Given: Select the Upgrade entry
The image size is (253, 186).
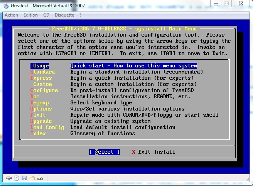Looking at the screenshot, I should (x=41, y=121).
